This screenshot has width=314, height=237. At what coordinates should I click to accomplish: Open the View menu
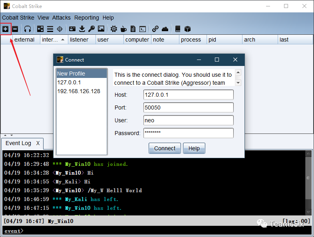point(43,18)
